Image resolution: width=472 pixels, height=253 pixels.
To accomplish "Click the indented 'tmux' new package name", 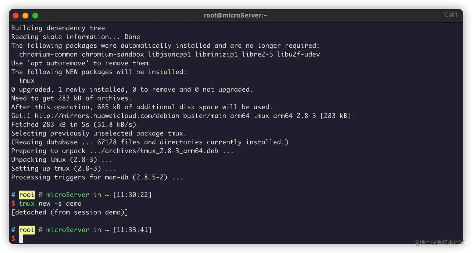I will (27, 81).
